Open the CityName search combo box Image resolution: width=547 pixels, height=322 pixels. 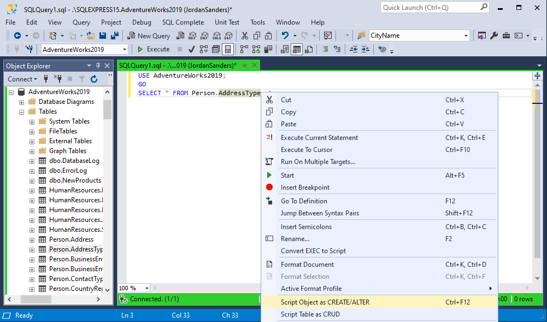coord(466,36)
